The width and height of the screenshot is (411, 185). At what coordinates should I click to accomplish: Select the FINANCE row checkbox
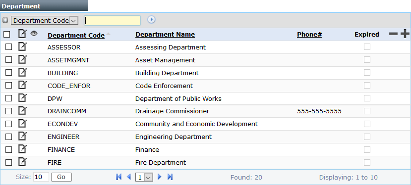tap(8, 150)
